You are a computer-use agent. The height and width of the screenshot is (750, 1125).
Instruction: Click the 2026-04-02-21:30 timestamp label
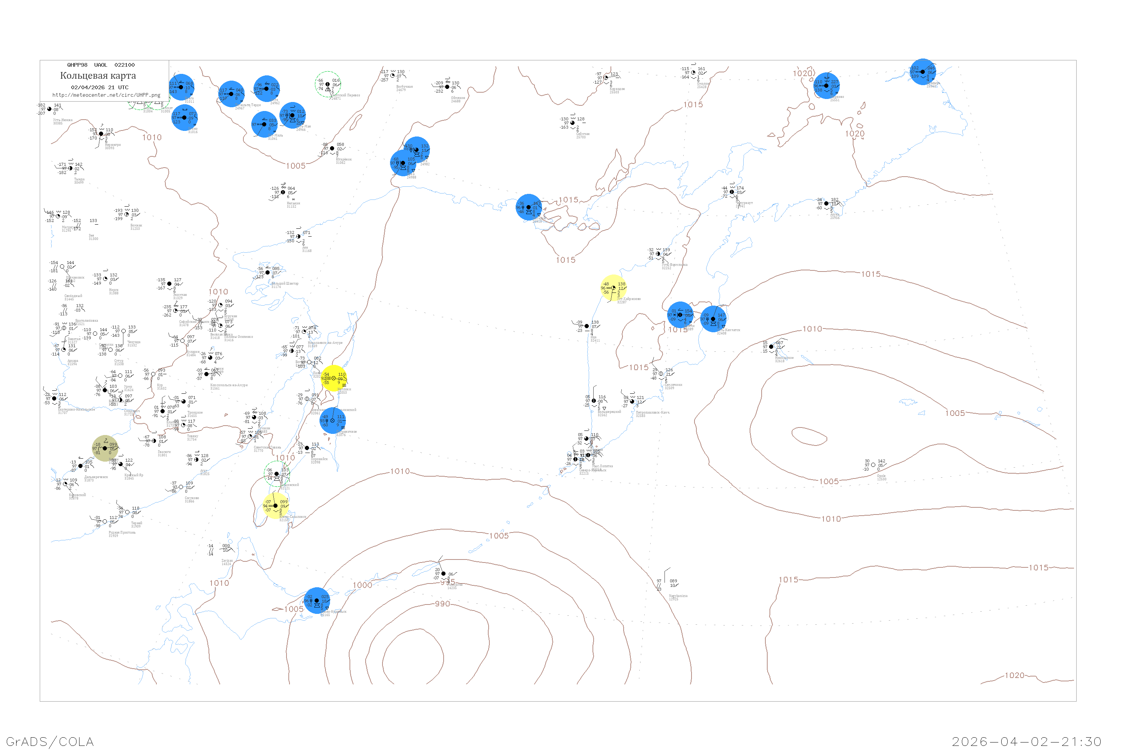point(1026,741)
